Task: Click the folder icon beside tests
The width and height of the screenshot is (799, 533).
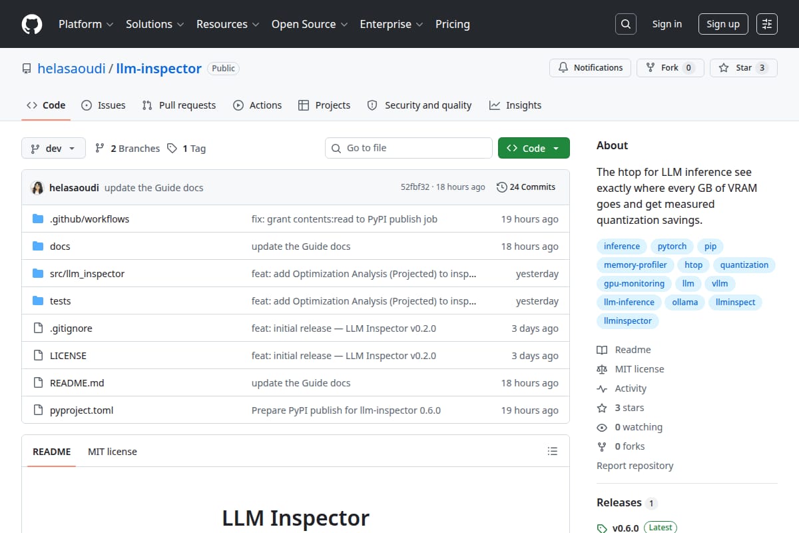Action: [x=38, y=301]
